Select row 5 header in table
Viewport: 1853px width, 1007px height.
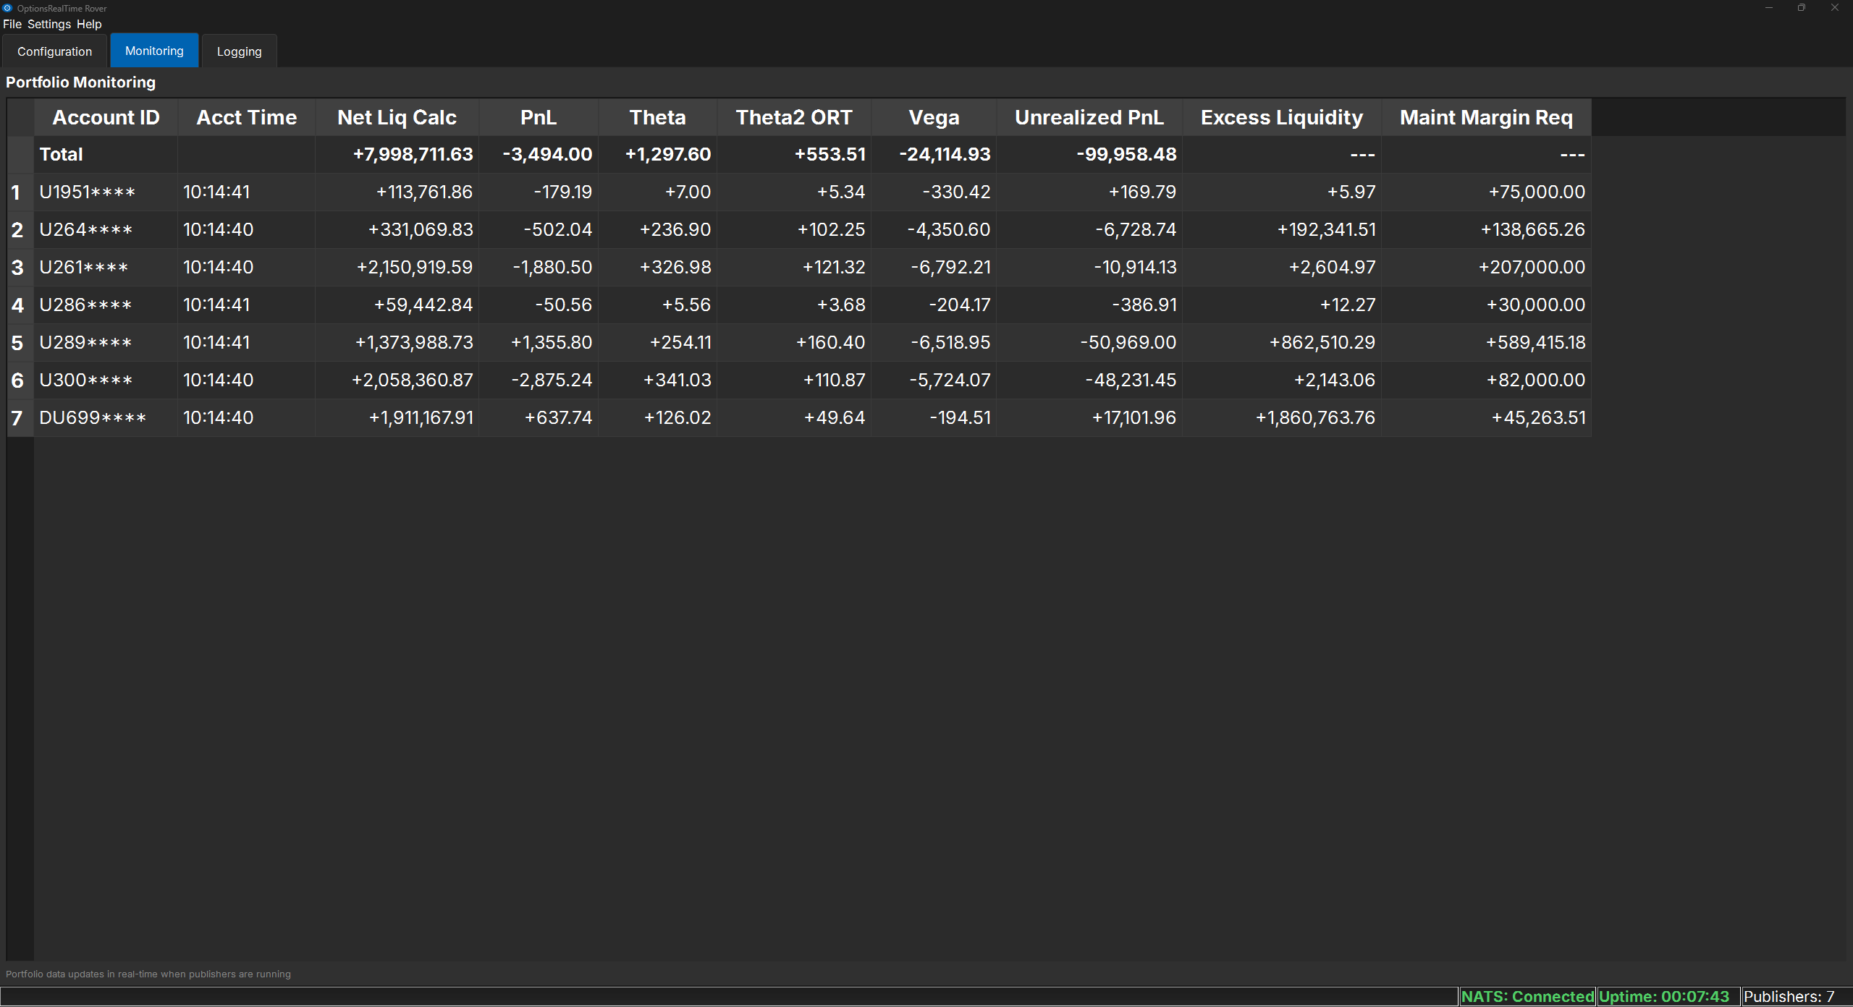tap(18, 343)
